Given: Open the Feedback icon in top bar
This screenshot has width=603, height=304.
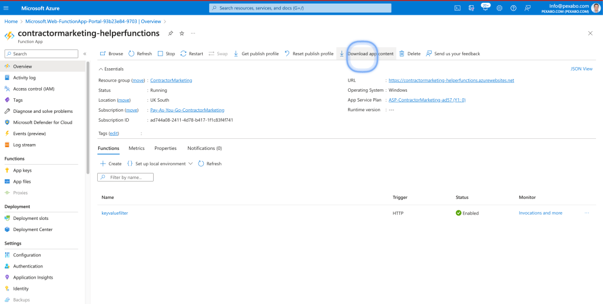Looking at the screenshot, I should (x=528, y=8).
